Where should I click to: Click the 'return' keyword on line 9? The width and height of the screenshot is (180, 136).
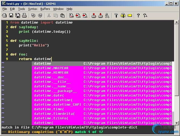(25, 59)
